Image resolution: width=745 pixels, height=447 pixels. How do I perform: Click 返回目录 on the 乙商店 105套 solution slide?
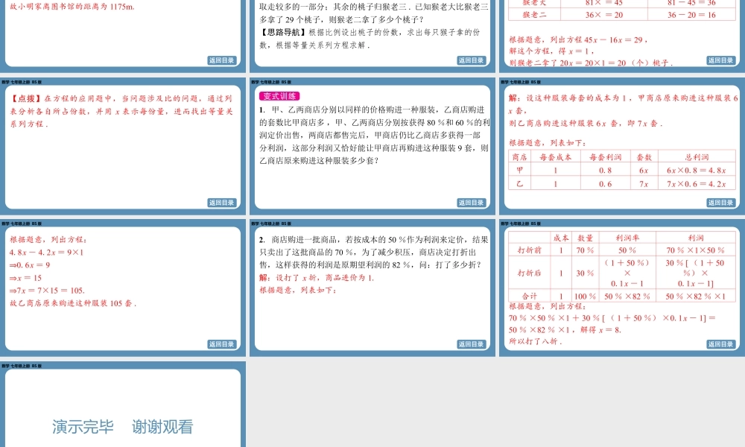[223, 343]
